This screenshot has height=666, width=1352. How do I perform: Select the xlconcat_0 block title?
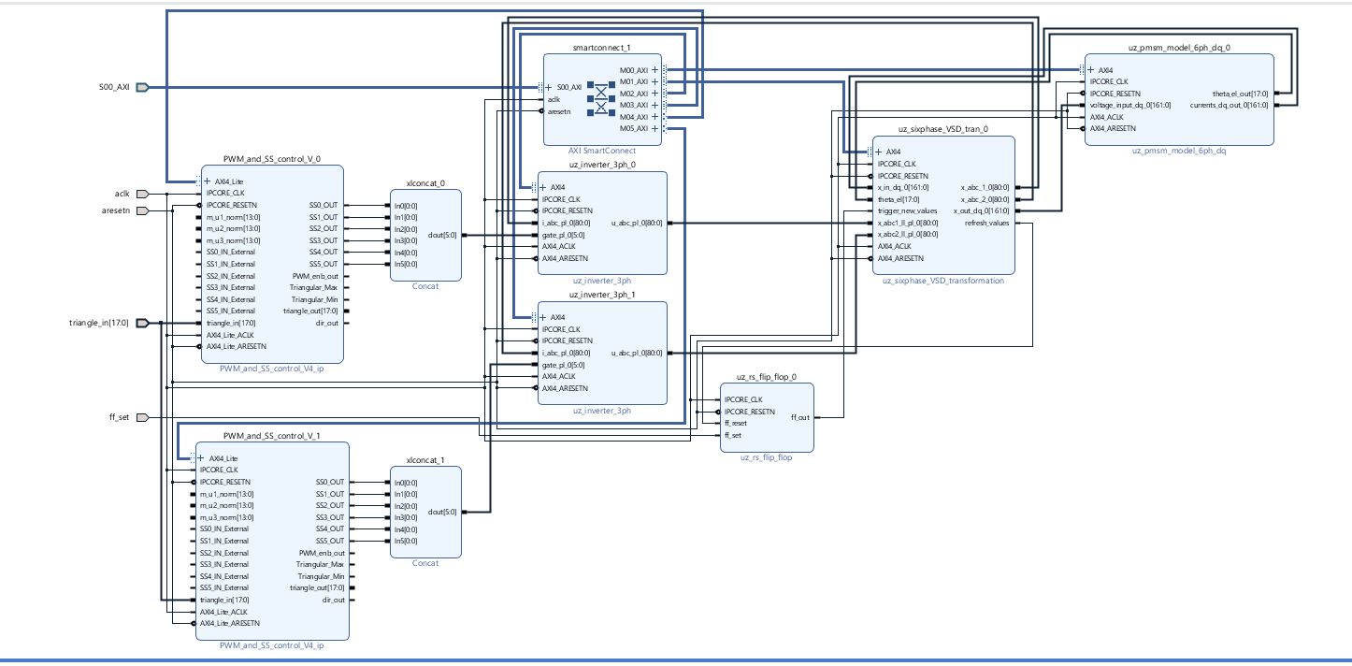click(425, 183)
